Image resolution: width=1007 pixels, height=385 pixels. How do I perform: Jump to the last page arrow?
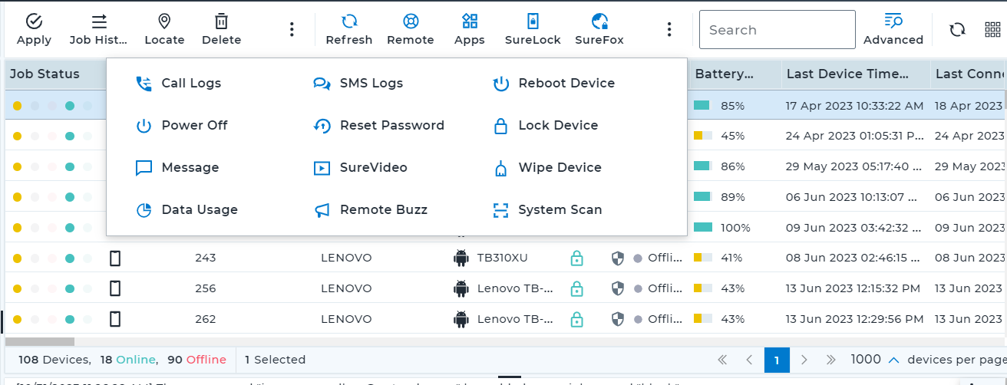830,359
